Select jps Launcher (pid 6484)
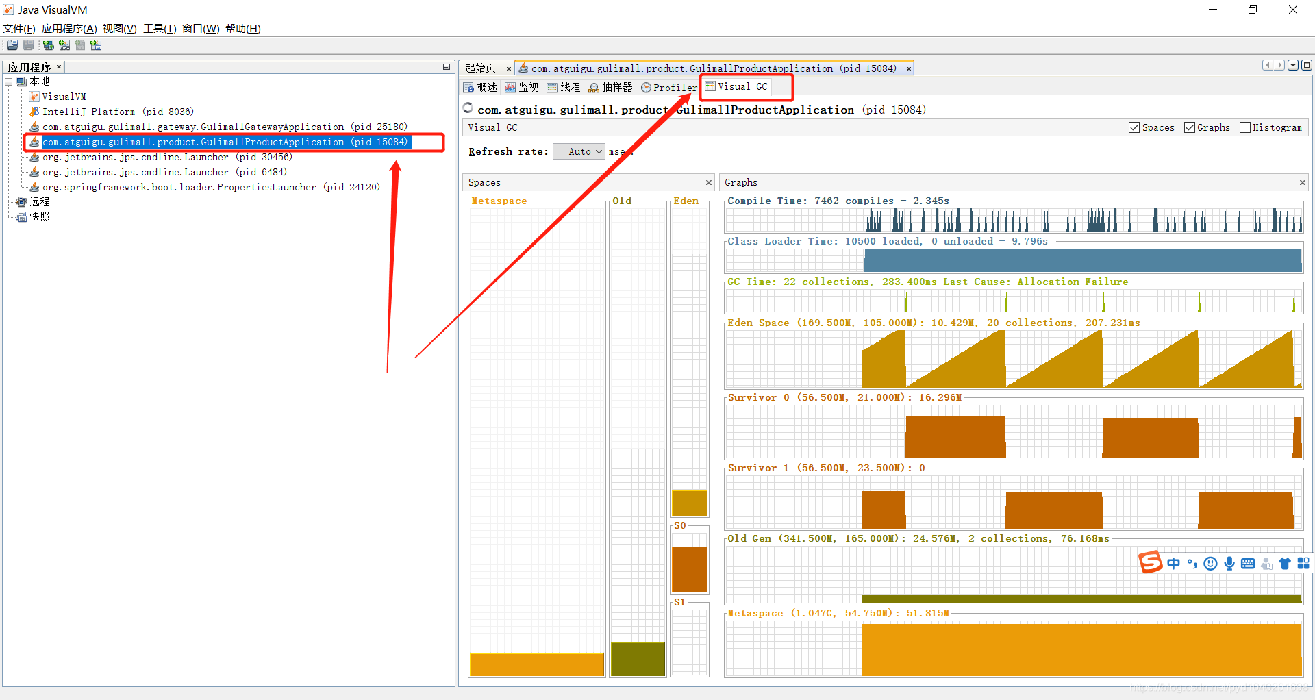1315x700 pixels. tap(164, 172)
